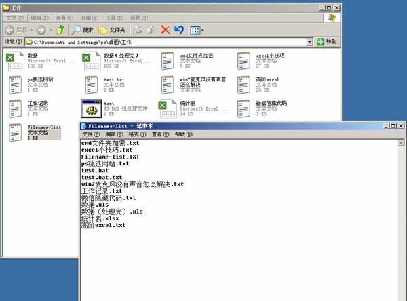The width and height of the screenshot is (407, 301).
Task: Open the Search (搜索) toolbar button
Action: click(x=82, y=30)
